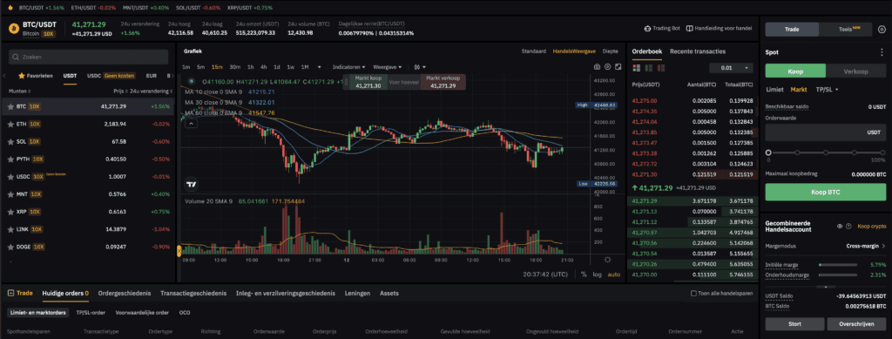Open the Weergave dropdown
The width and height of the screenshot is (892, 339).
(x=387, y=67)
